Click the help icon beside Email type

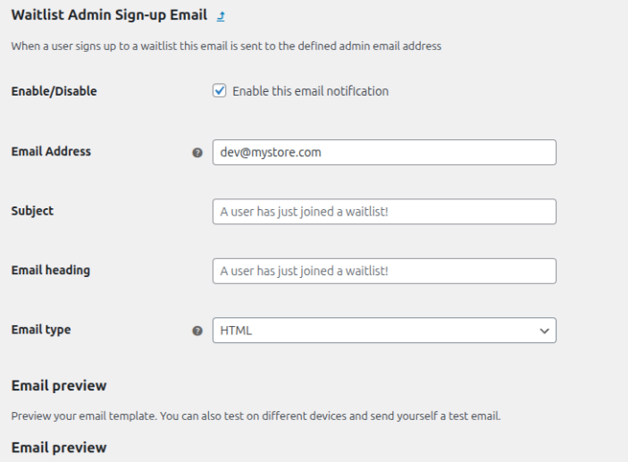197,331
